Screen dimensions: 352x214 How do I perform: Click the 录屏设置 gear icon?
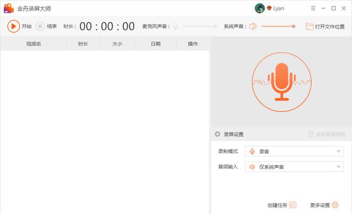click(x=217, y=134)
